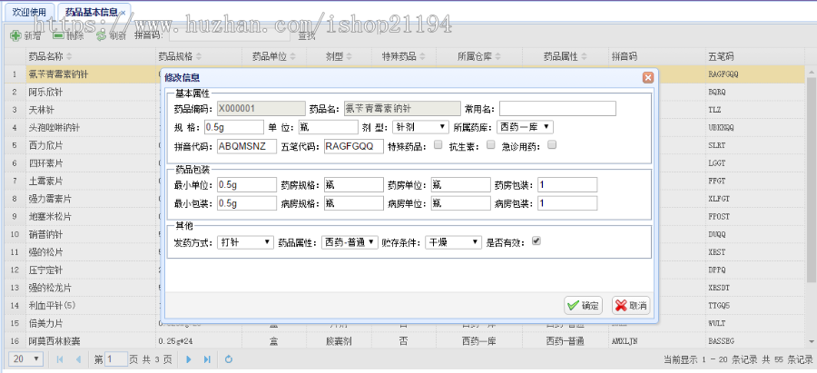Open the page size dropdown showing 20

(26, 359)
